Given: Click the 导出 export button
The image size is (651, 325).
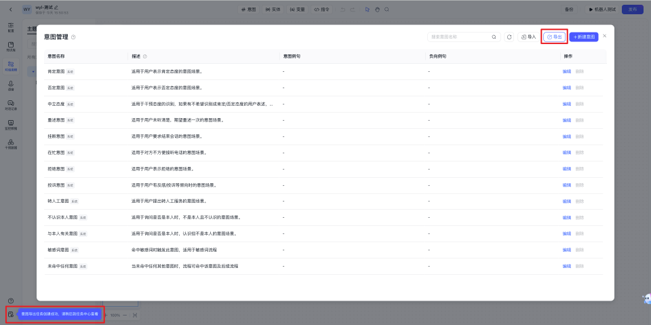Looking at the screenshot, I should 554,37.
